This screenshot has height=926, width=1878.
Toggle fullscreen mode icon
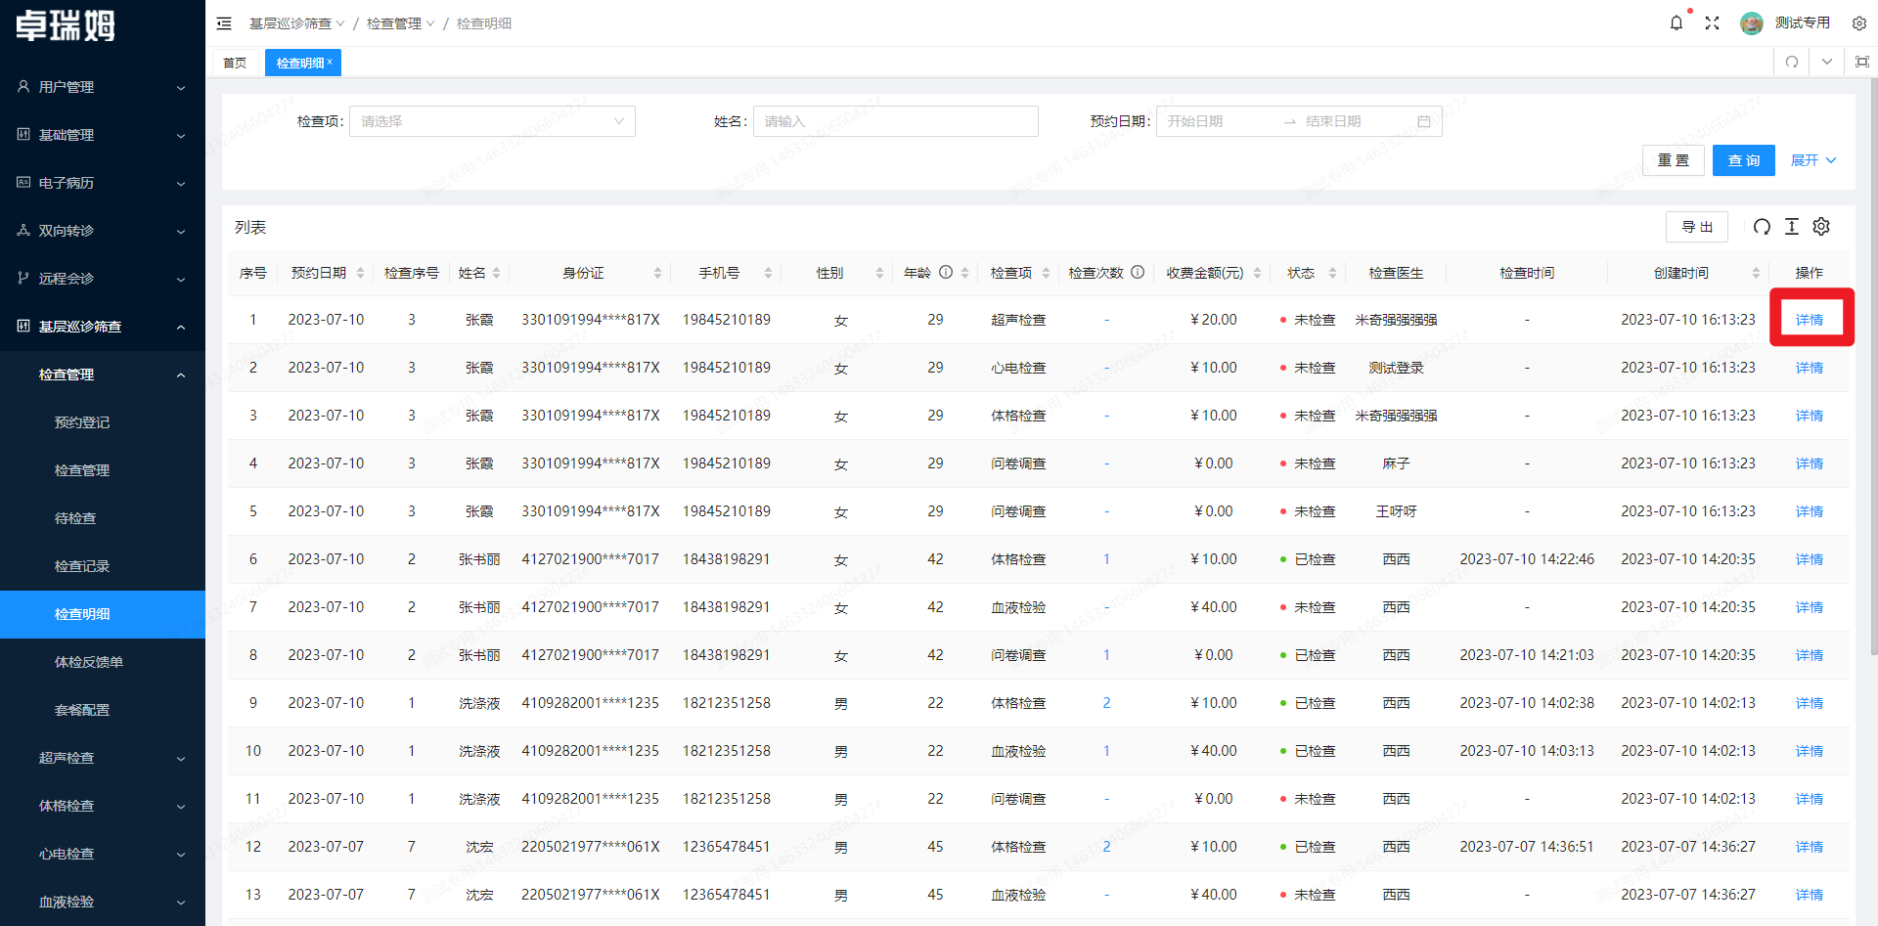[1712, 22]
